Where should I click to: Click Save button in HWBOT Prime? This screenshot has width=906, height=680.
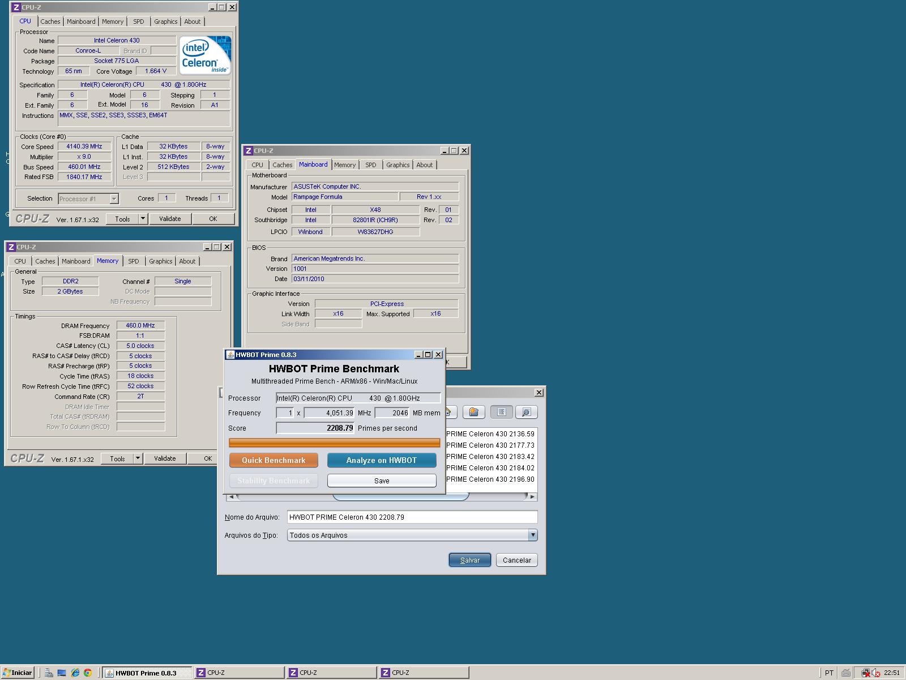[x=382, y=481]
